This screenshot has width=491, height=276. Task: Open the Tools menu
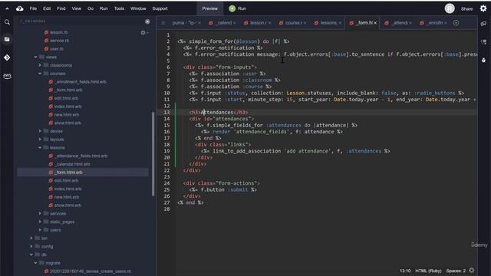tap(119, 8)
